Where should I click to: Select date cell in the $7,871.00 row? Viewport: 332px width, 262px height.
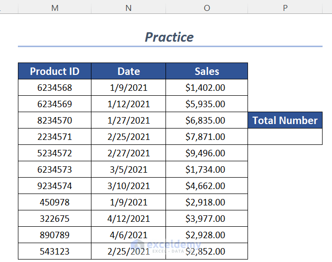129,136
